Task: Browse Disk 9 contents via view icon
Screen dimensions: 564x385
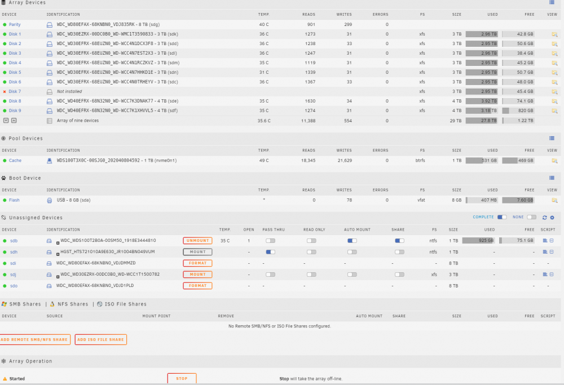Action: [554, 111]
